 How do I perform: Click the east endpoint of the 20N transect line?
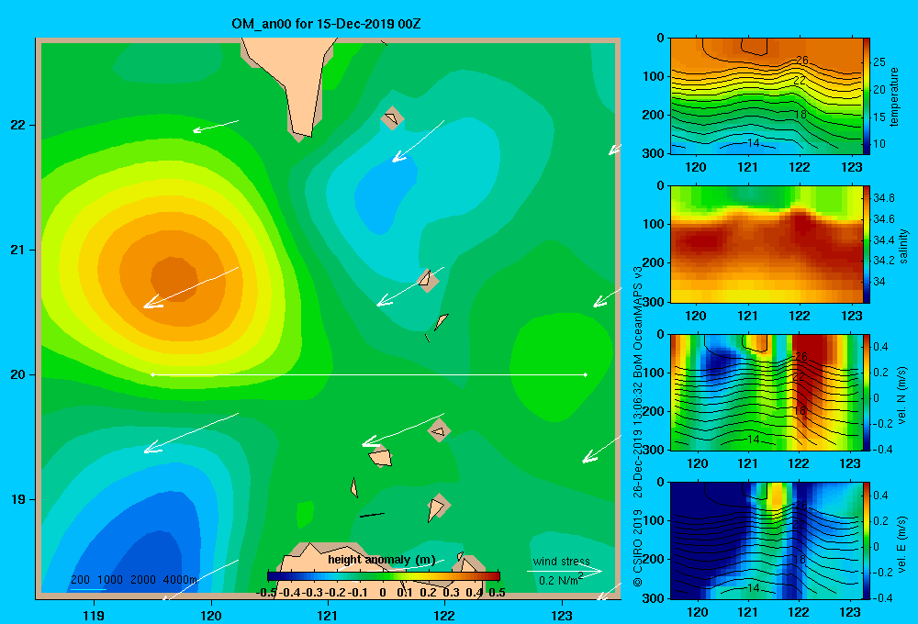coord(586,374)
